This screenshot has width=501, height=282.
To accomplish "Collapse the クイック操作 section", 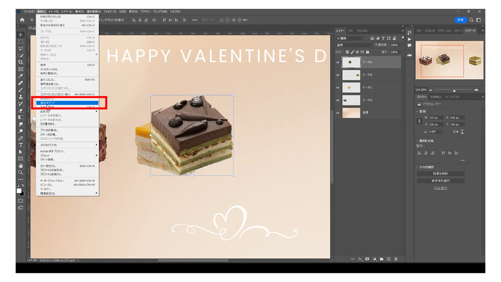I will pyautogui.click(x=417, y=167).
